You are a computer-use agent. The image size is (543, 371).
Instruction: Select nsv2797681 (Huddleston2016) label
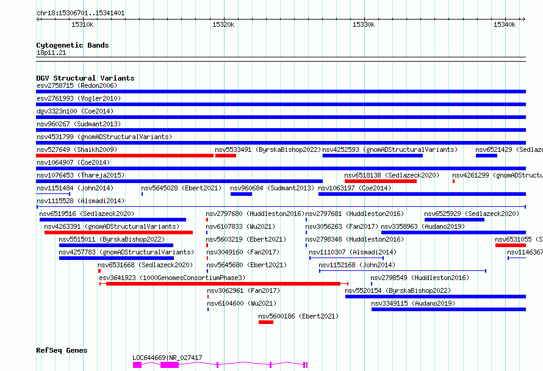pos(354,214)
